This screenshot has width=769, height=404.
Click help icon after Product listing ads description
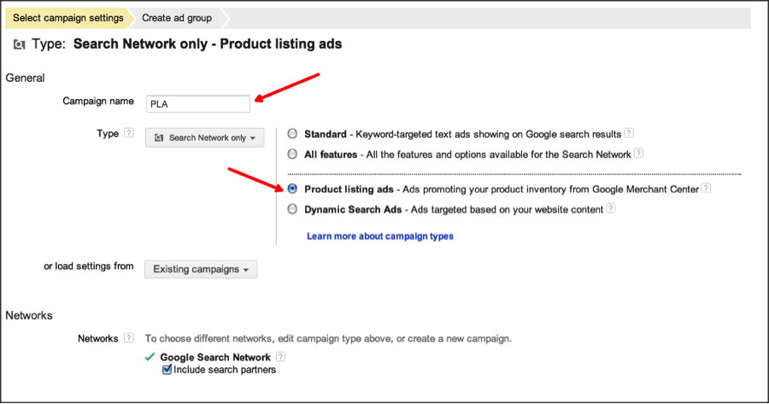tap(706, 189)
